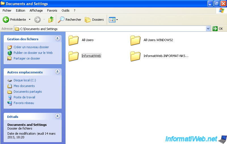Screen dimensions: 227x144
Task: Open the Mes documents link
Action: click(24, 86)
